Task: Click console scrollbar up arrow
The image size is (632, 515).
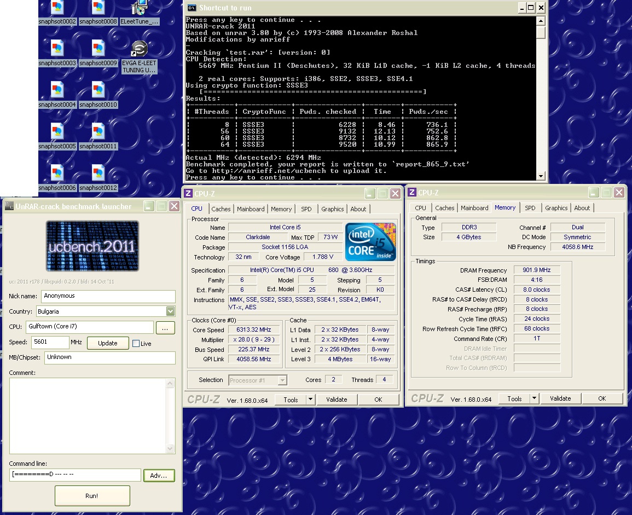Action: coord(541,21)
